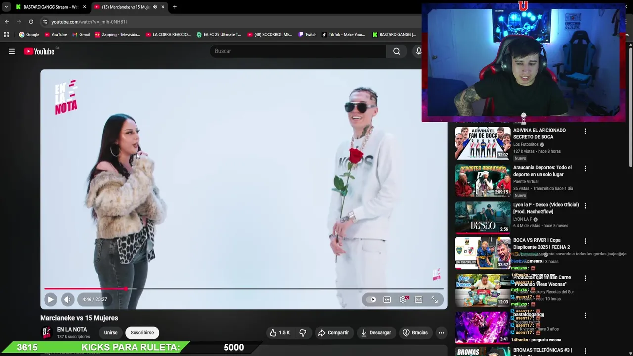Mute the tab using its speaker icon
Viewport: 633px width, 356px height.
click(x=155, y=7)
